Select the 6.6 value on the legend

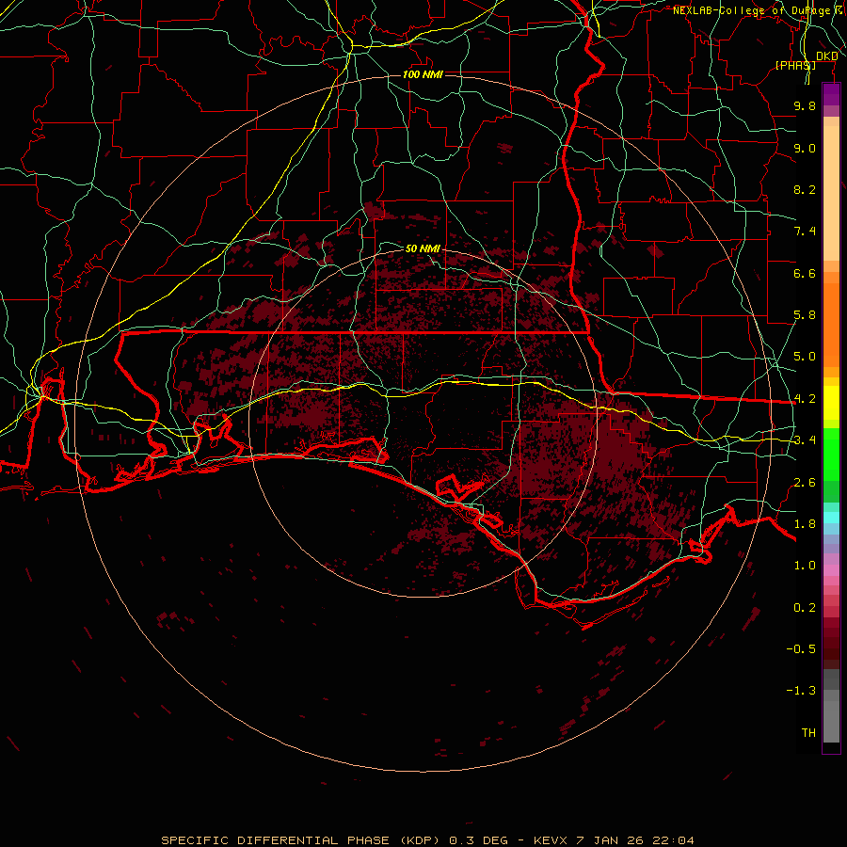point(805,274)
